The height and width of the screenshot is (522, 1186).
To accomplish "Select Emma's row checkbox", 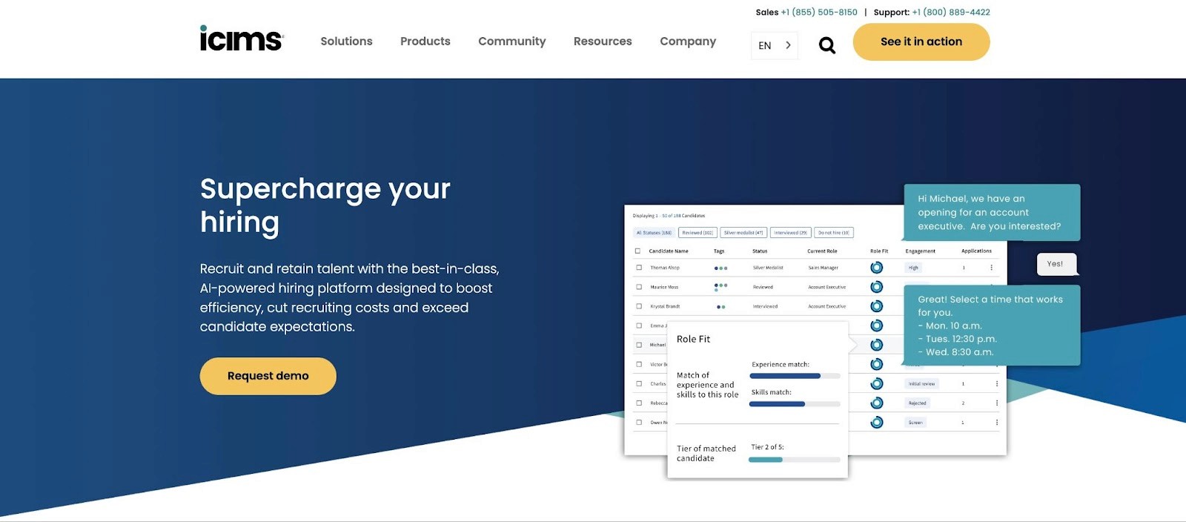I will pyautogui.click(x=639, y=326).
